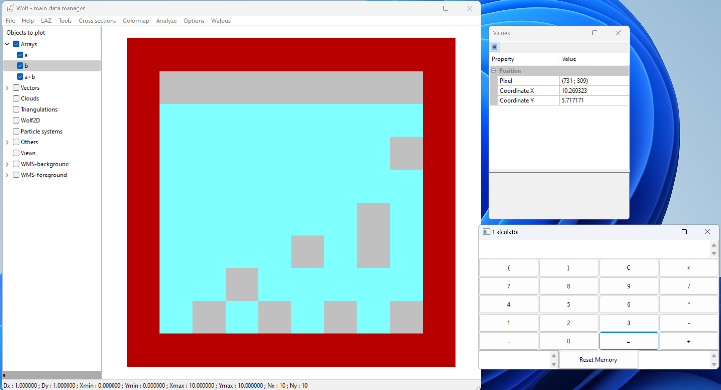This screenshot has width=721, height=390.
Task: Click the Wolf app icon in title bar
Action: tap(10, 8)
